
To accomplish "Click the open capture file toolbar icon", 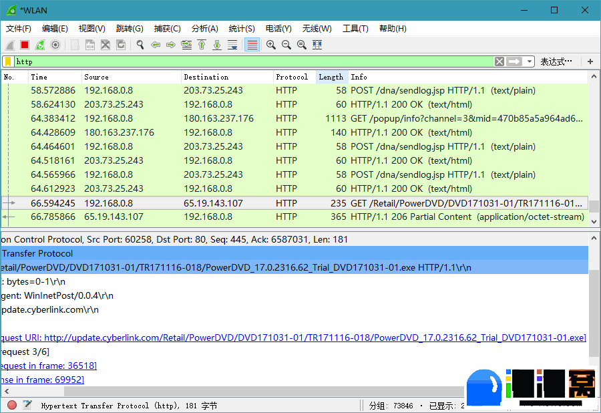I will (75, 45).
